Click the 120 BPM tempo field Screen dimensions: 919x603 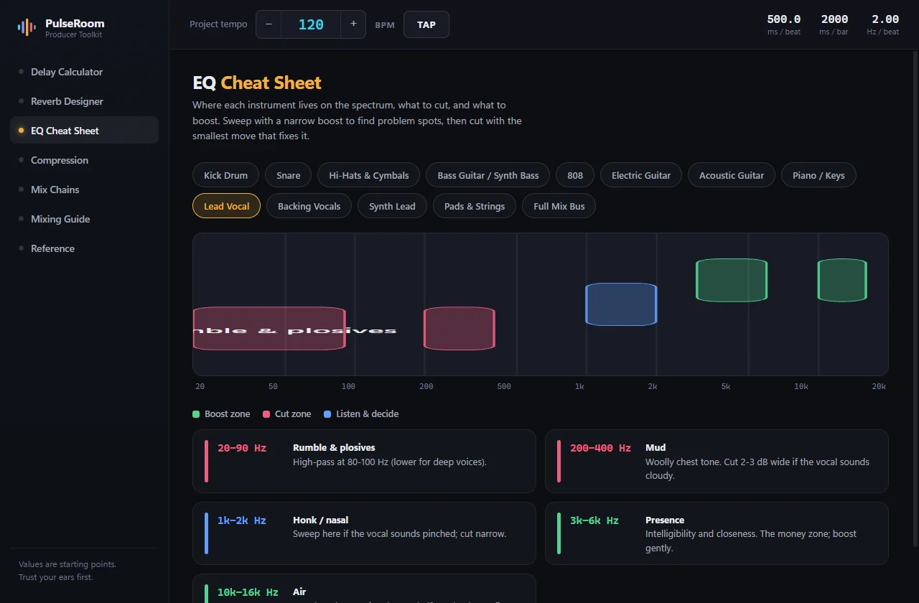(x=311, y=24)
